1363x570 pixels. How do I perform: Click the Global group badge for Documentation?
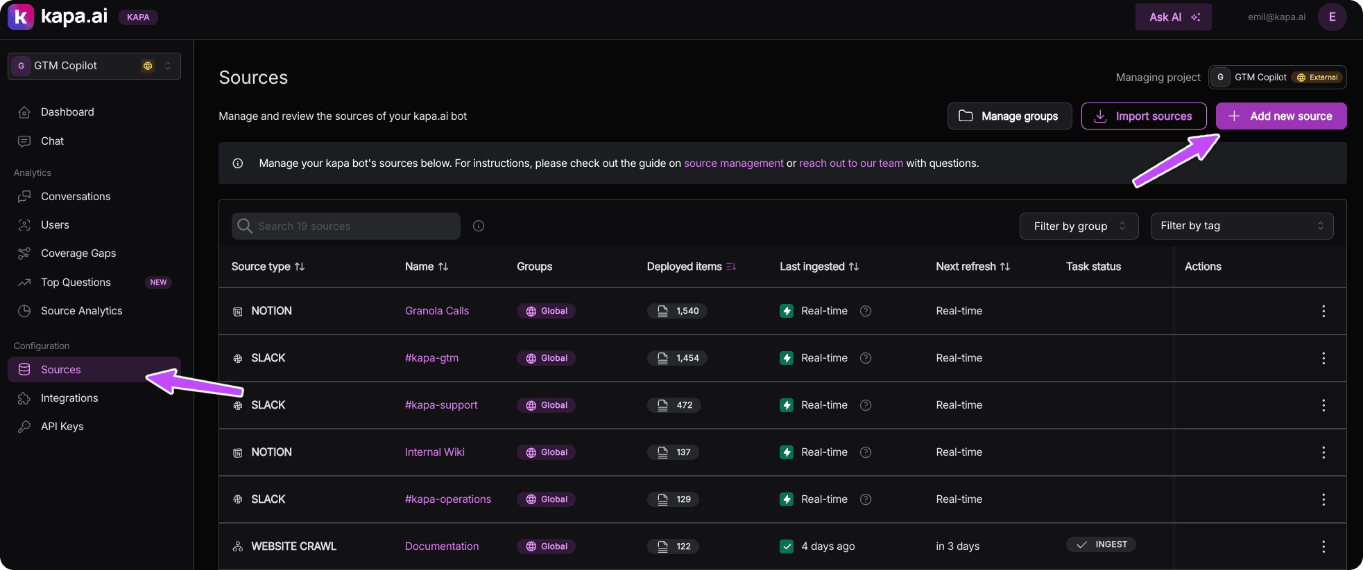coord(546,546)
